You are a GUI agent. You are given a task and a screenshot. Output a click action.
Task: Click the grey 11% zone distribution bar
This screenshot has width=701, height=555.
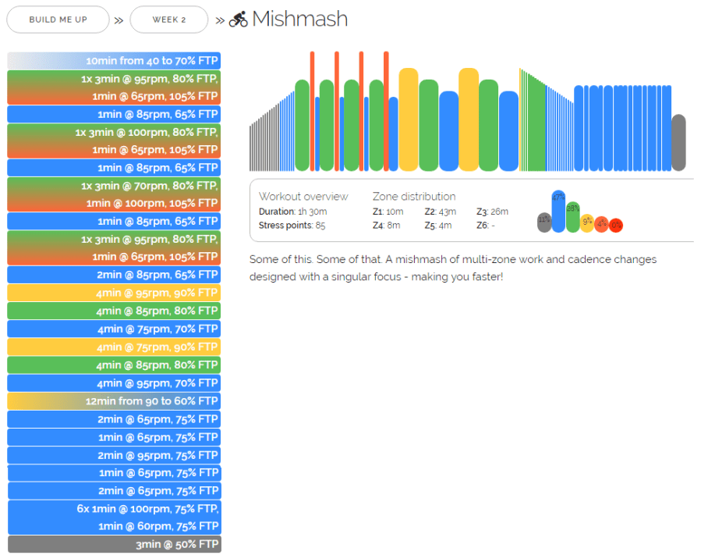pos(544,223)
